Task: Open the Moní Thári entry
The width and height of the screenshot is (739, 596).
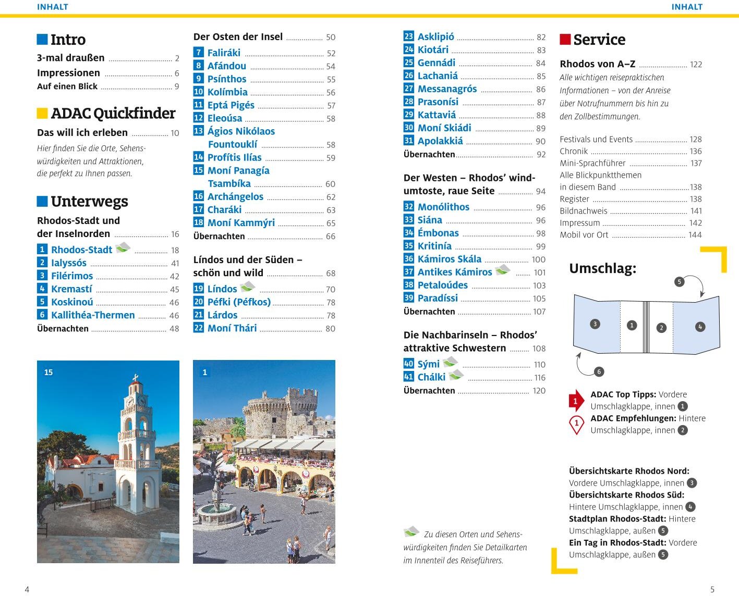Action: click(x=264, y=328)
